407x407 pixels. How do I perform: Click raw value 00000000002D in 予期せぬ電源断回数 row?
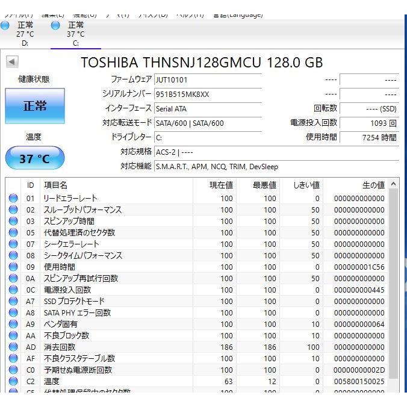359,370
